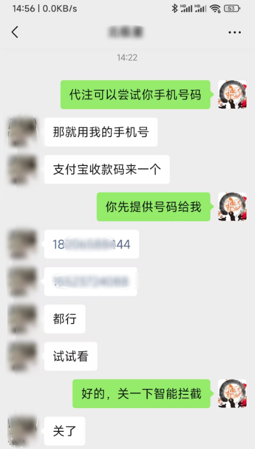The width and height of the screenshot is (255, 449).
Task: Tap sender avatar beside 代注可以尝试你手机号码
Action: [232, 94]
